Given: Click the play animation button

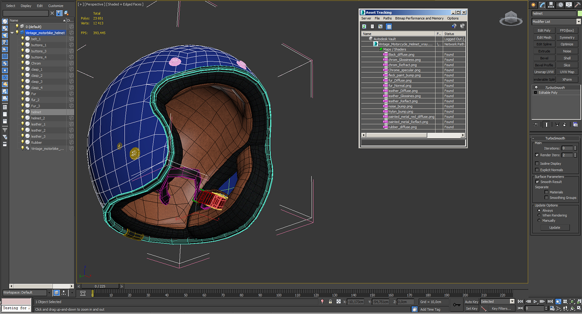Looking at the screenshot, I should [x=535, y=301].
